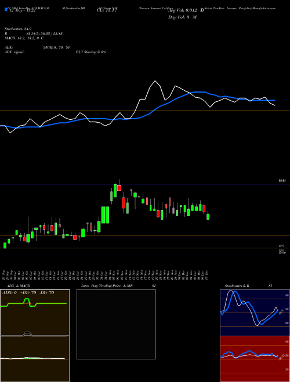The image size is (290, 382).
Task: Click the 'BUY Slowing @ 0%' signal text
Action: (x=91, y=52)
